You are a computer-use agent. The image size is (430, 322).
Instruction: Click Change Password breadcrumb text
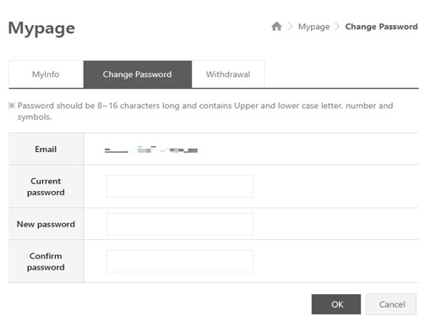click(x=381, y=26)
